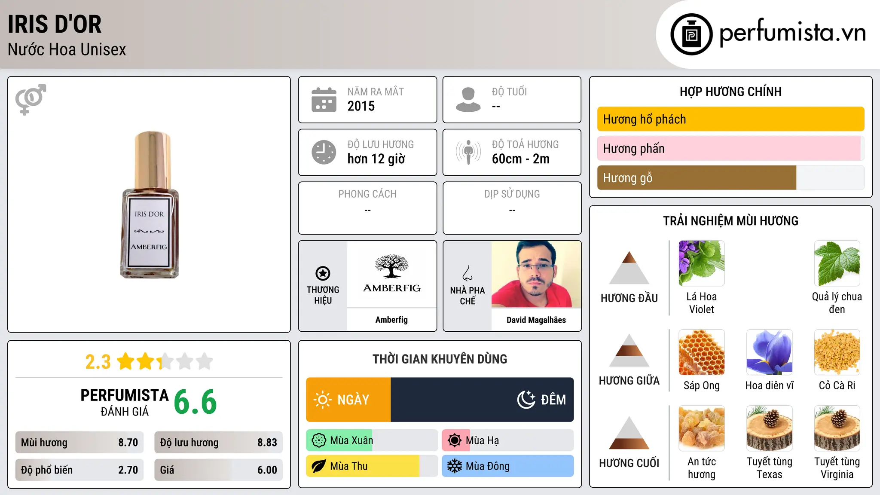
Task: Click the clock icon beside Độ lưu hương
Action: [324, 152]
